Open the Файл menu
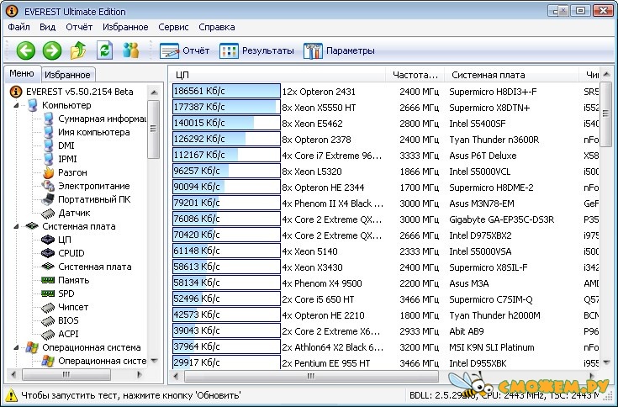The image size is (618, 407). [x=18, y=27]
